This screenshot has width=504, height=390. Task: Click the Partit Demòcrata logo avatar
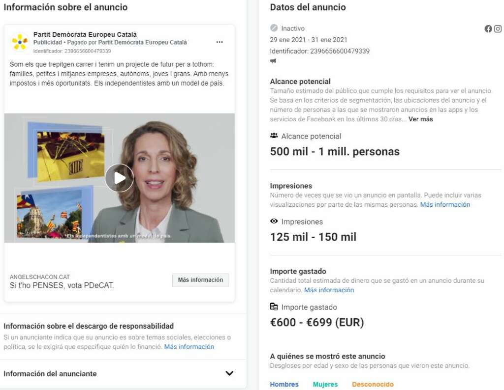coord(20,42)
